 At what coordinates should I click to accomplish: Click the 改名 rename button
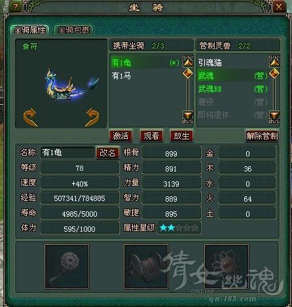point(107,153)
